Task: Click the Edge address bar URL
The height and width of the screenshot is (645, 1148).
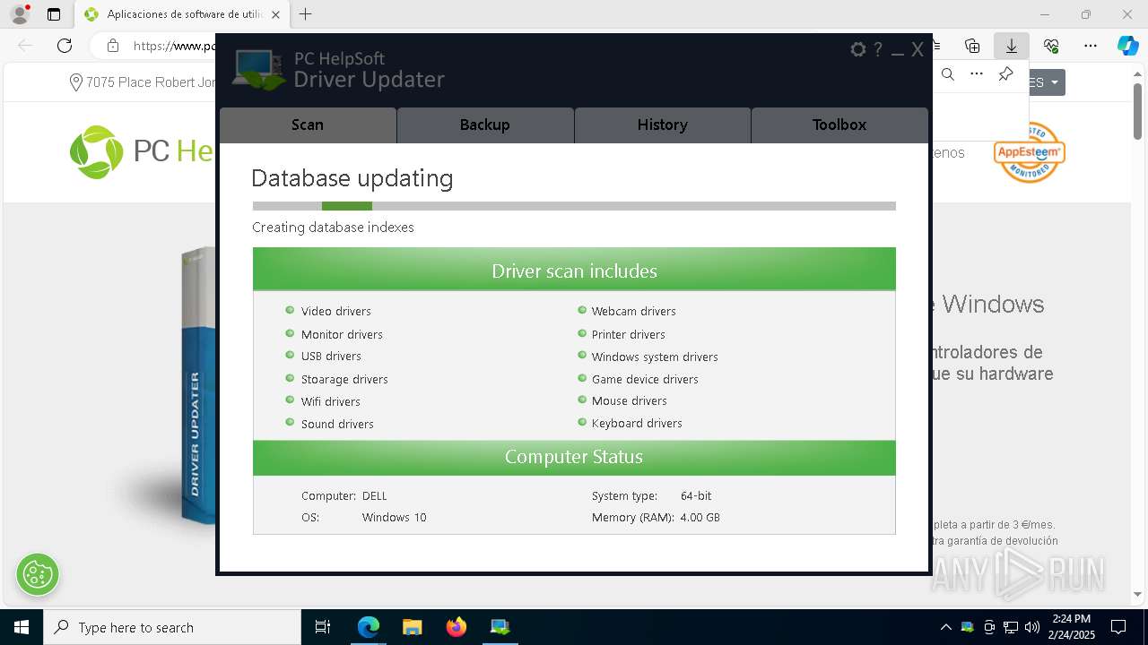Action: pyautogui.click(x=174, y=46)
